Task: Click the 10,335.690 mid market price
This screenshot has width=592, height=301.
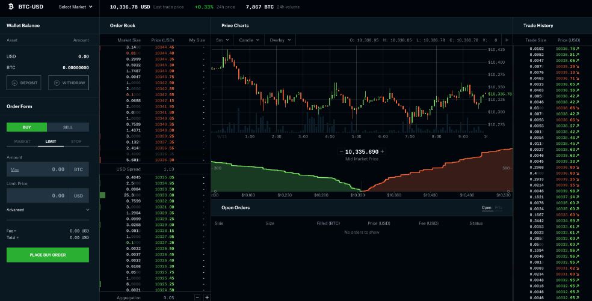Action: [362, 151]
